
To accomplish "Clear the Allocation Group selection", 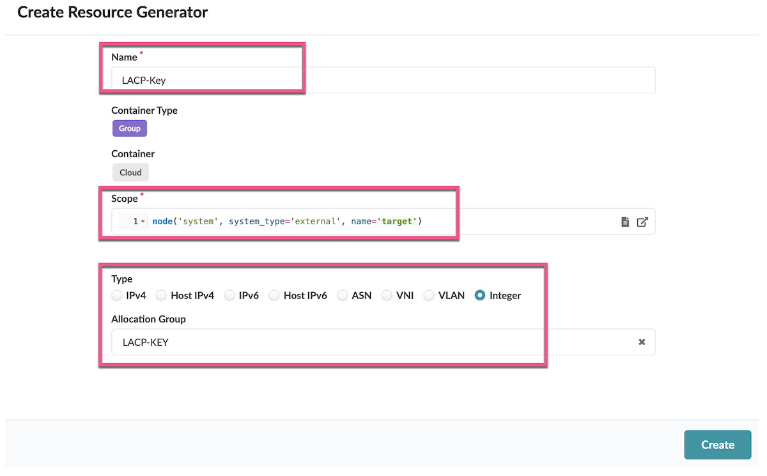I will pos(642,342).
